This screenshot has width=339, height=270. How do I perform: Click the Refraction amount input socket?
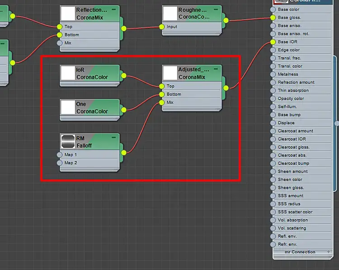click(273, 82)
